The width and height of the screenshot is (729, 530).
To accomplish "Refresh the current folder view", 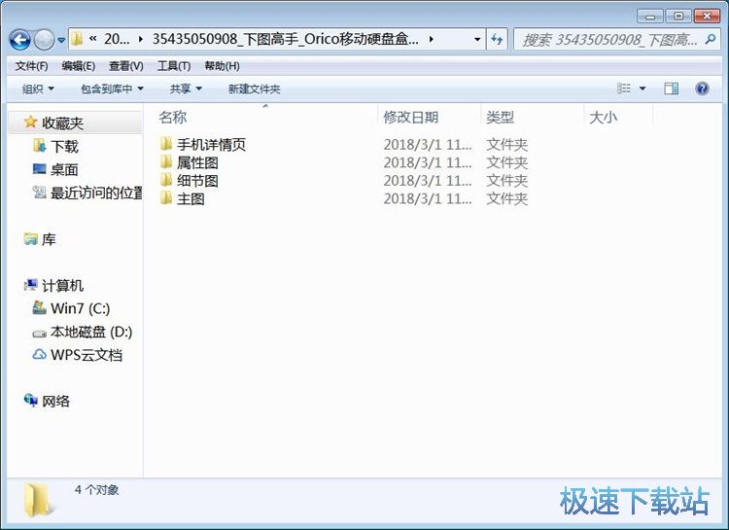I will [497, 40].
